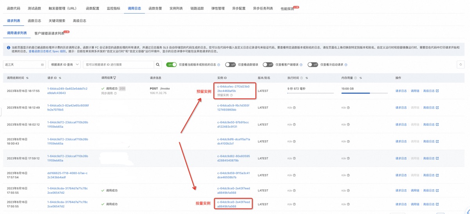Open the 查看函数日志格式 Spec 细则 link

pos(47,51)
